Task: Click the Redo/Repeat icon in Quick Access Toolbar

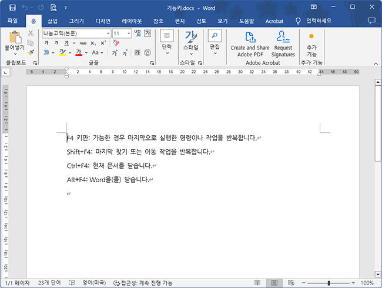Action: point(41,8)
